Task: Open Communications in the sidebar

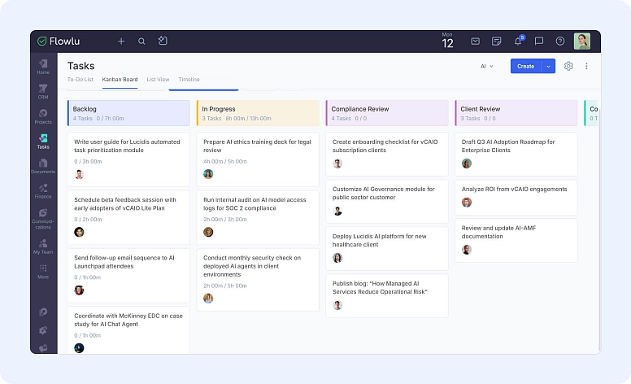Action: [43, 216]
